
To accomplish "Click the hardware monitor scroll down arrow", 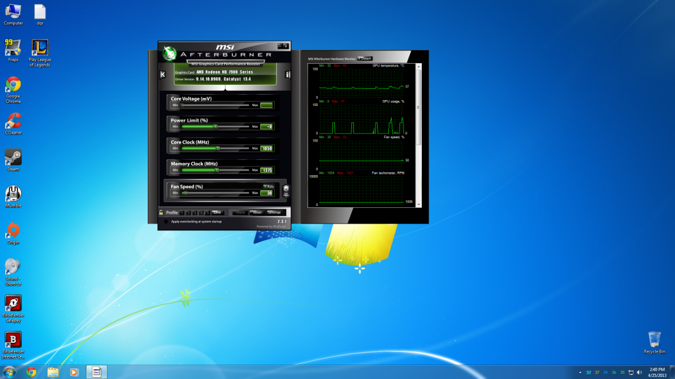I will coord(419,205).
